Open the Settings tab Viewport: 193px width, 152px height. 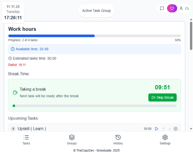[x=165, y=140]
